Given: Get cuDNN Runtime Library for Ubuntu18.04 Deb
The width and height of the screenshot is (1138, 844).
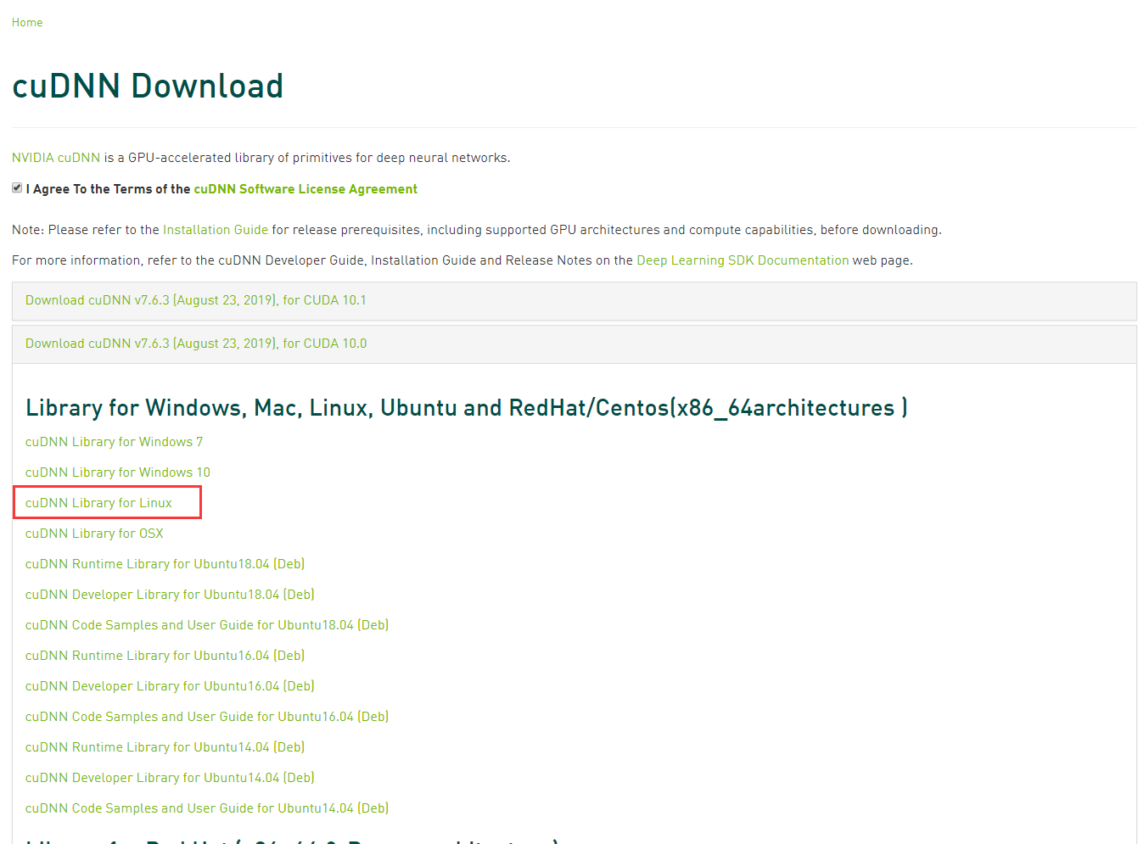Looking at the screenshot, I should point(165,563).
